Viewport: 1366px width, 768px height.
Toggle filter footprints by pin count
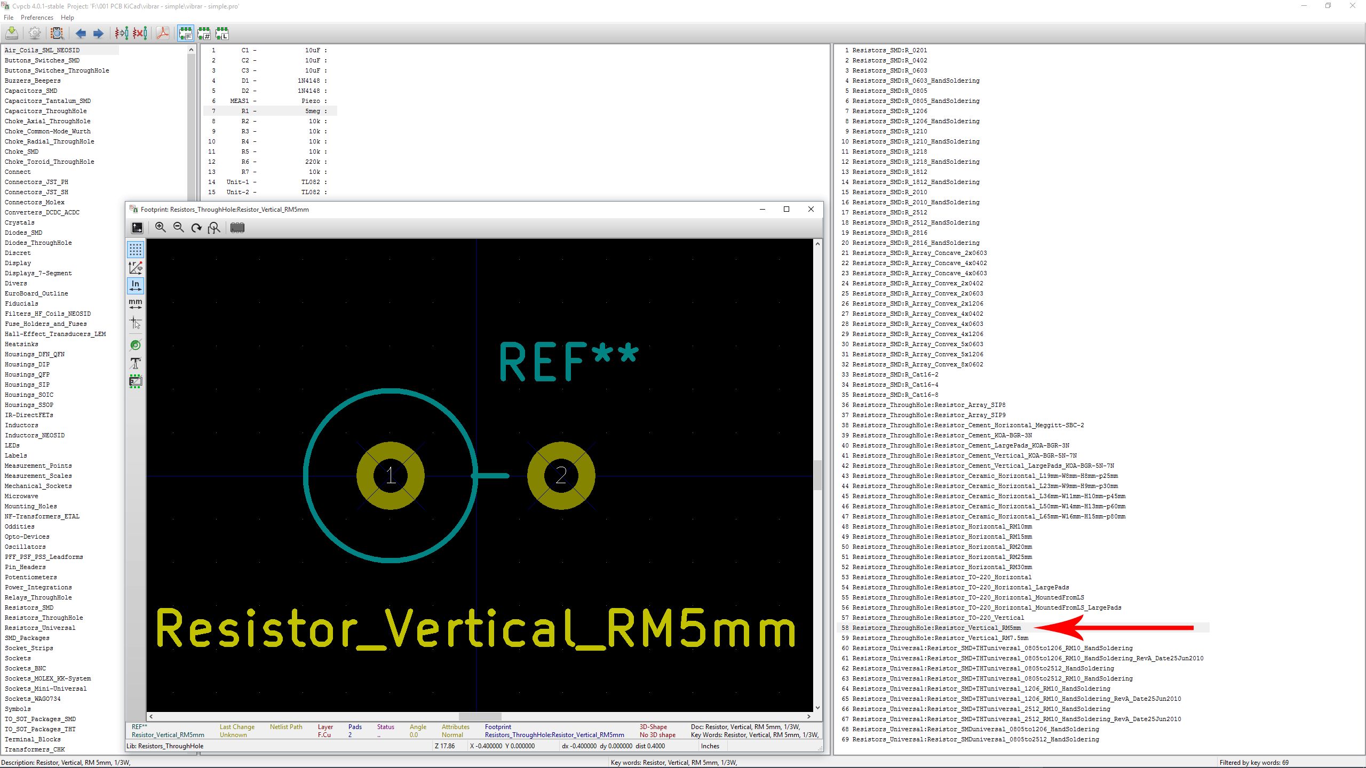point(204,34)
